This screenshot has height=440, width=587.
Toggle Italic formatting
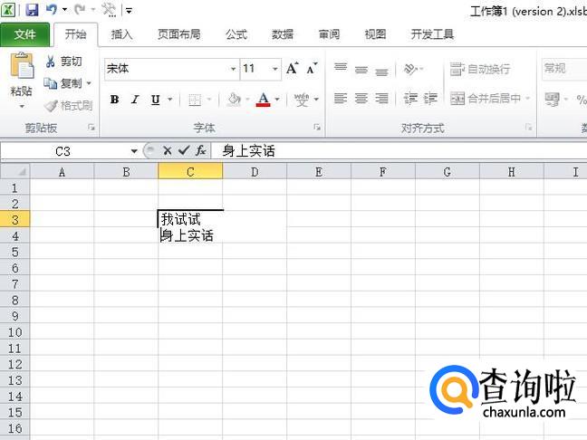click(135, 100)
